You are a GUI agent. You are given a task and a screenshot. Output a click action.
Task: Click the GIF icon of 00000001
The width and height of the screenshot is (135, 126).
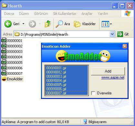pyautogui.click(x=4, y=41)
